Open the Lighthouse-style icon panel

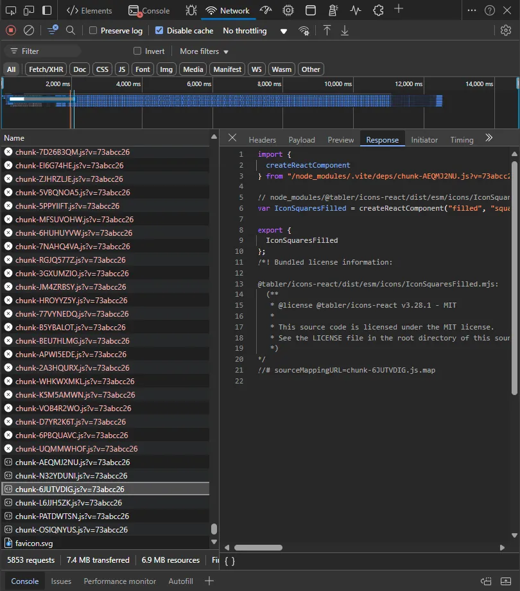[x=333, y=10]
